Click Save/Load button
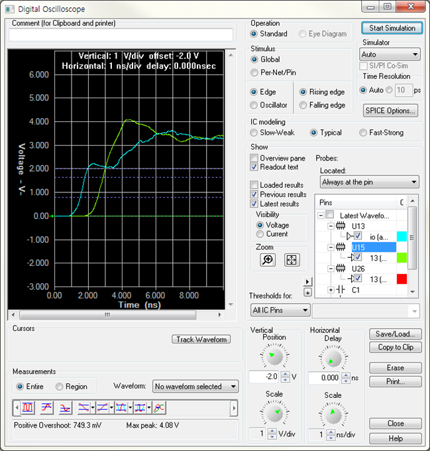The height and width of the screenshot is (451, 430). click(396, 334)
